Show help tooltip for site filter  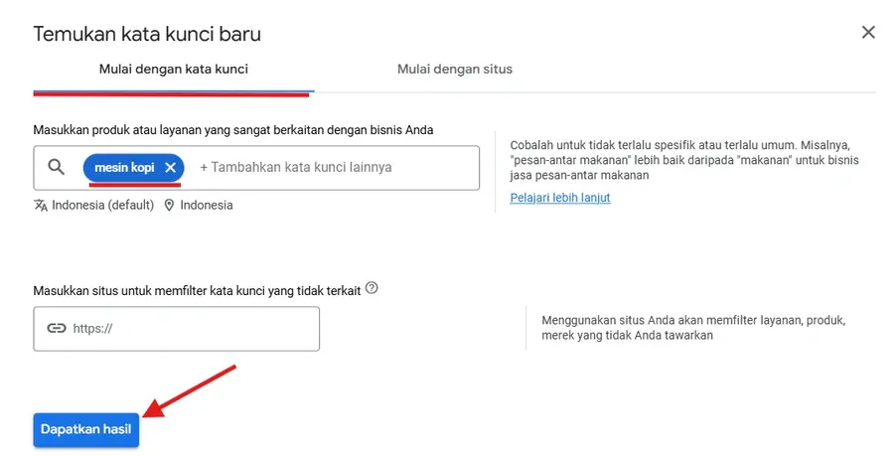[372, 288]
